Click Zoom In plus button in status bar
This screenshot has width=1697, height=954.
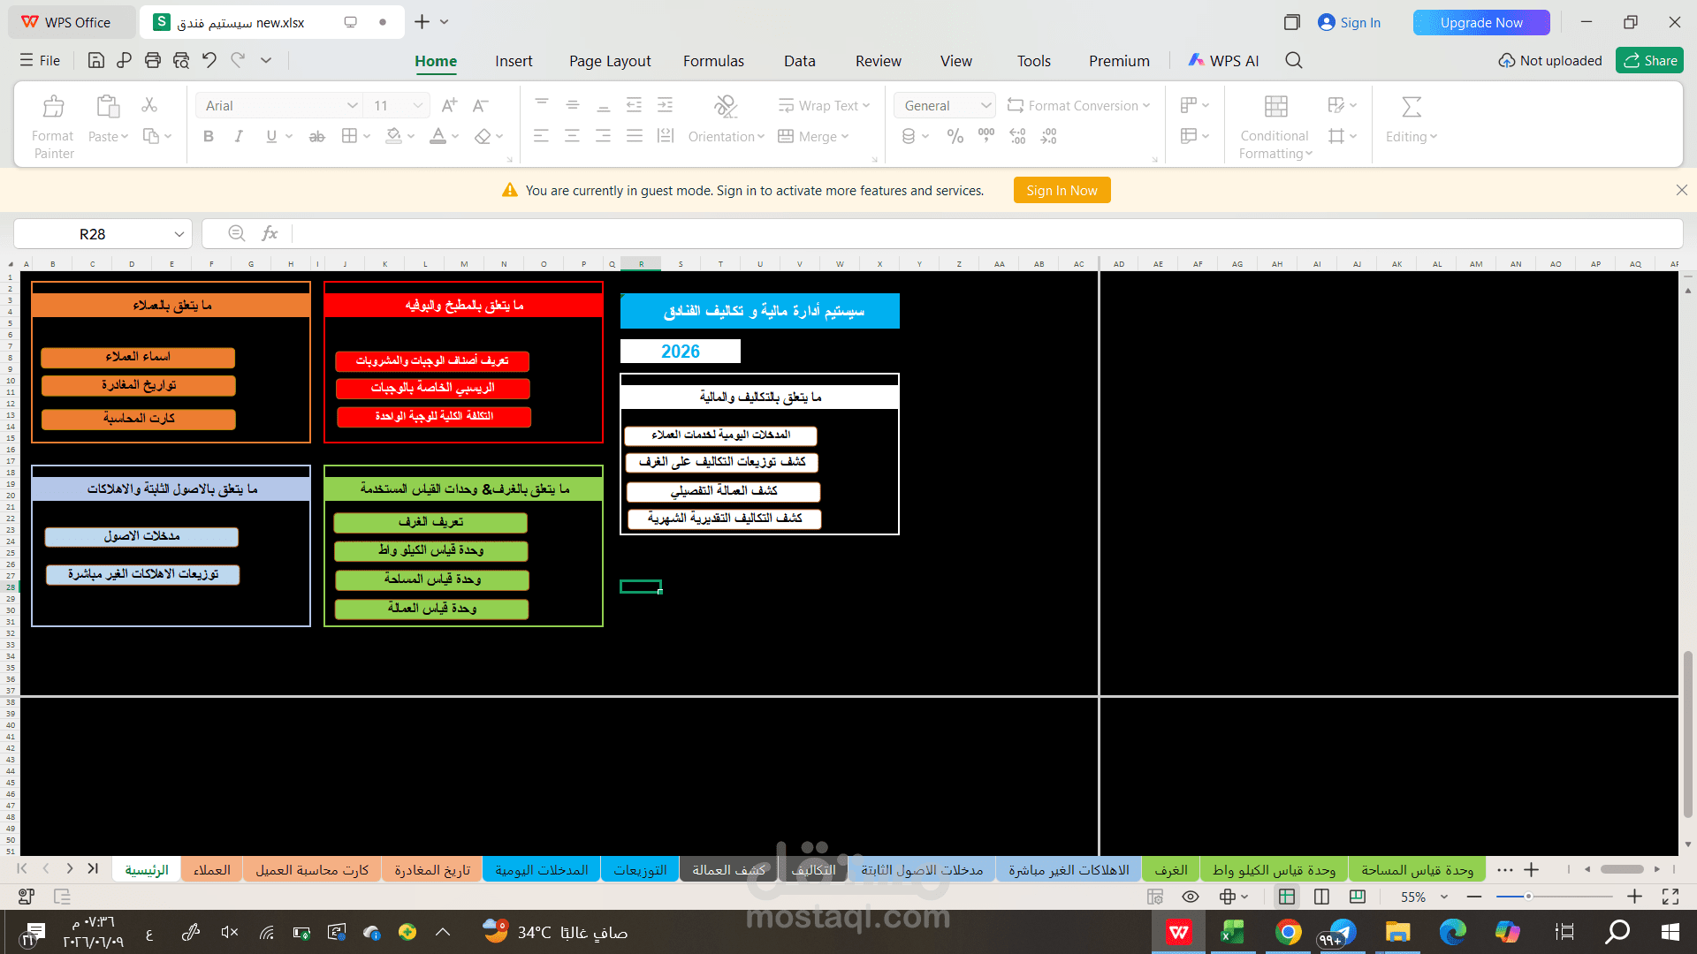click(x=1634, y=897)
